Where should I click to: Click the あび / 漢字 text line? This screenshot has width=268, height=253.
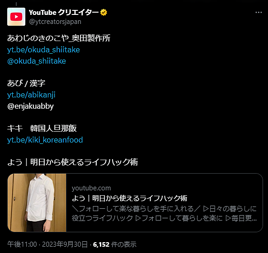(26, 83)
